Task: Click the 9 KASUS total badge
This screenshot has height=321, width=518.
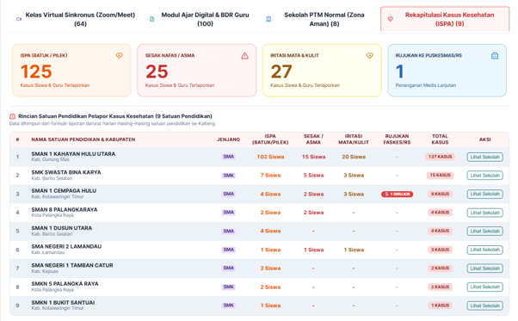Action: [x=440, y=194]
